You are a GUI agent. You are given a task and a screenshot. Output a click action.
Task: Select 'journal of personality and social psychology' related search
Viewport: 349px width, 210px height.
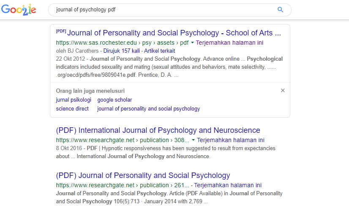[x=148, y=109]
